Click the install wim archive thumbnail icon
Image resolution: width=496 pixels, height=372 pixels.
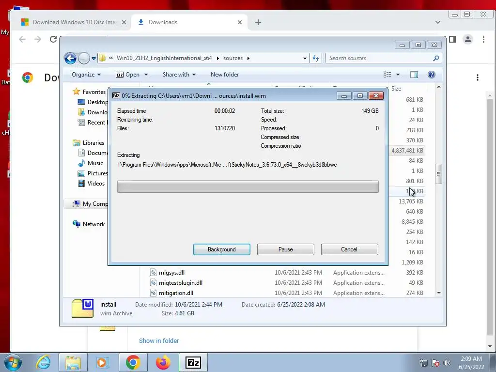point(82,309)
